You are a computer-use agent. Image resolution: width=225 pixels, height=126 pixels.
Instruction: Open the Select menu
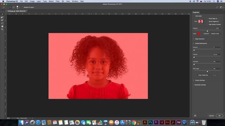coord(51,1)
